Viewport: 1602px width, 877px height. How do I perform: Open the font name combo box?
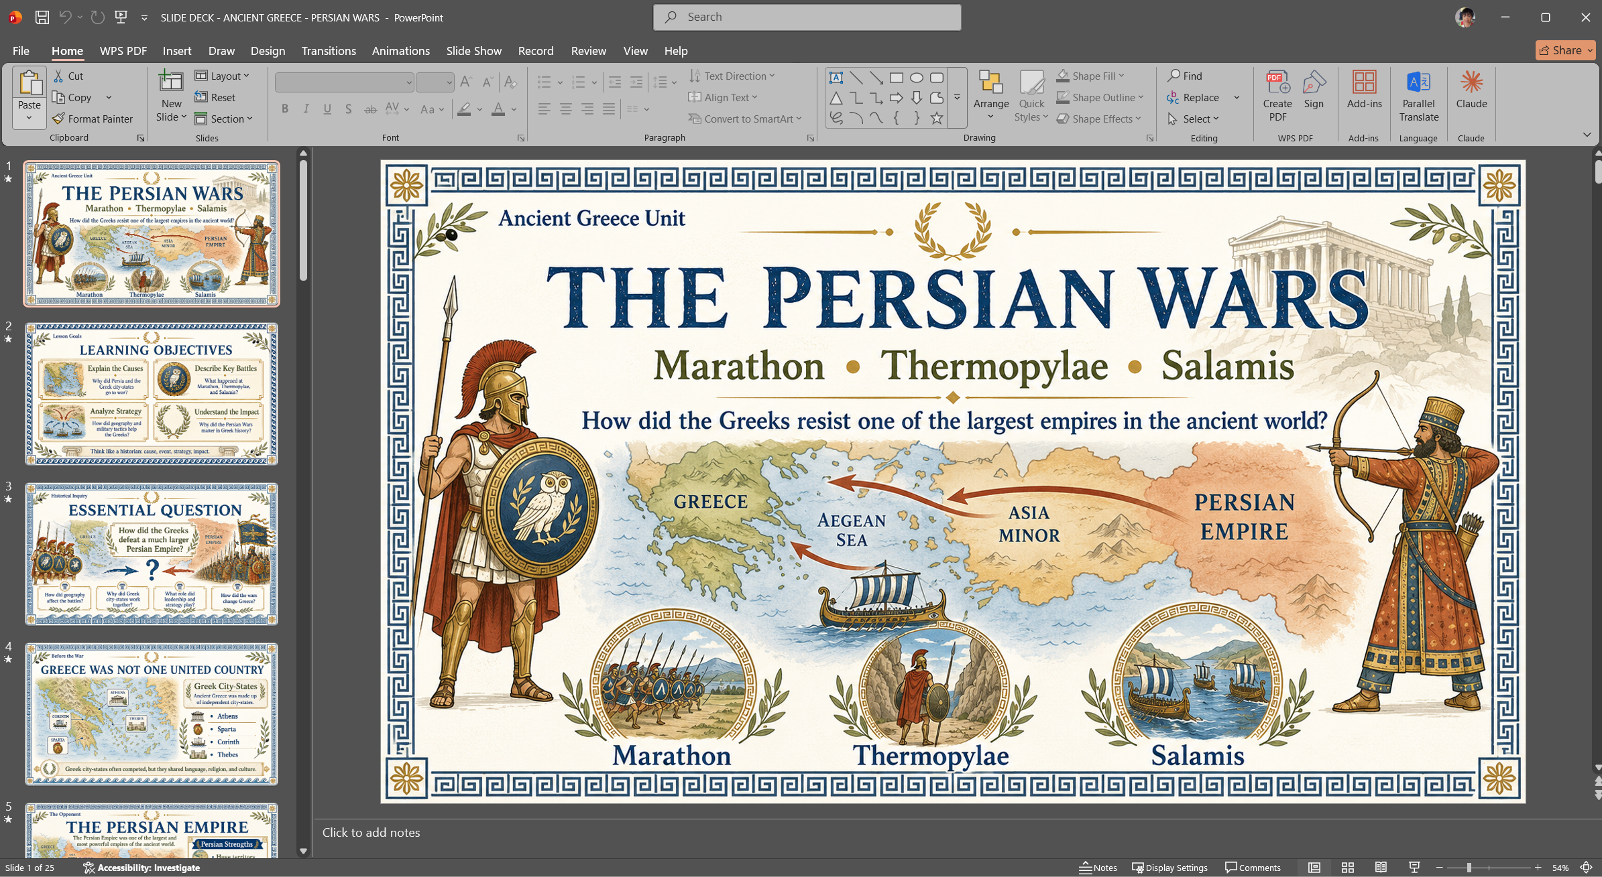point(345,82)
